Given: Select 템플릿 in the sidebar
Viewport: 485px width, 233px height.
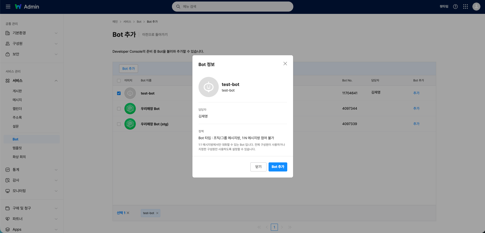Looking at the screenshot, I should click(17, 148).
